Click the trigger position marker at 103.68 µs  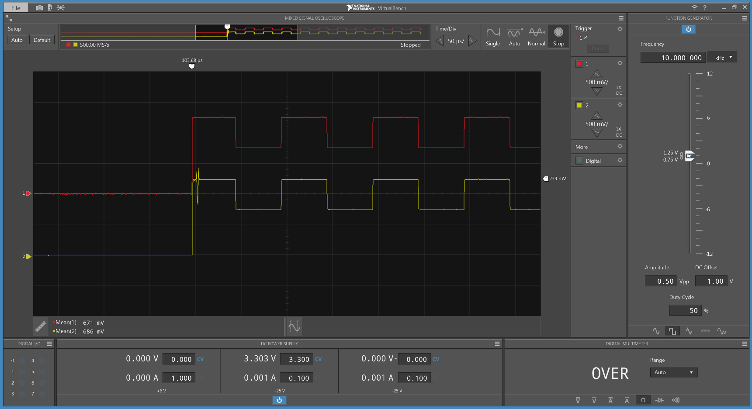pos(192,66)
